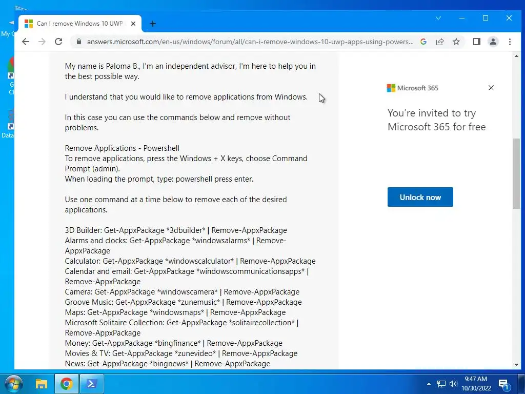Click page scrollbar up arrow
Image resolution: width=525 pixels, height=394 pixels.
click(516, 56)
